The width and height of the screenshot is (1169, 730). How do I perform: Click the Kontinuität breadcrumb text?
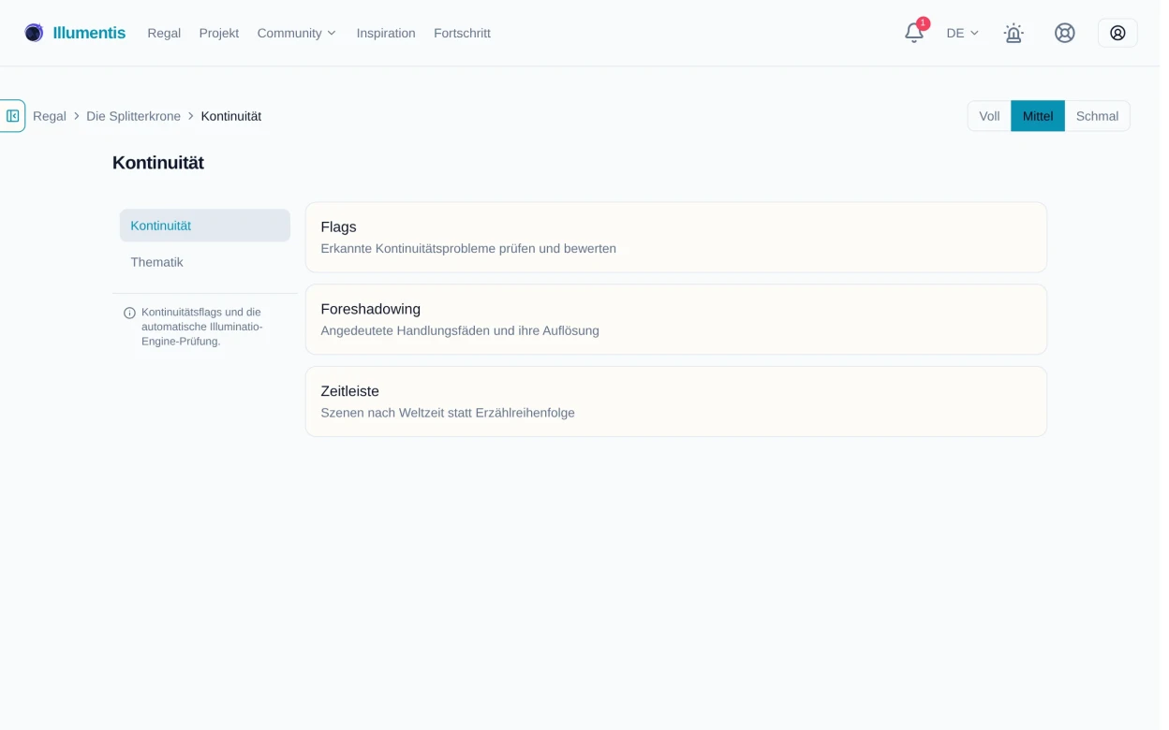[231, 116]
